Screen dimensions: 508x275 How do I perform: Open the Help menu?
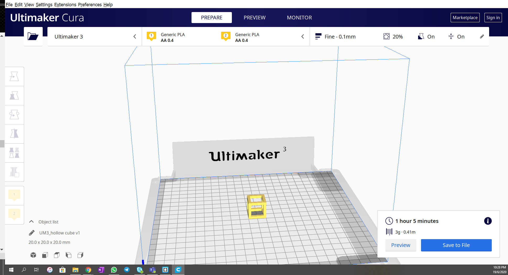108,4
